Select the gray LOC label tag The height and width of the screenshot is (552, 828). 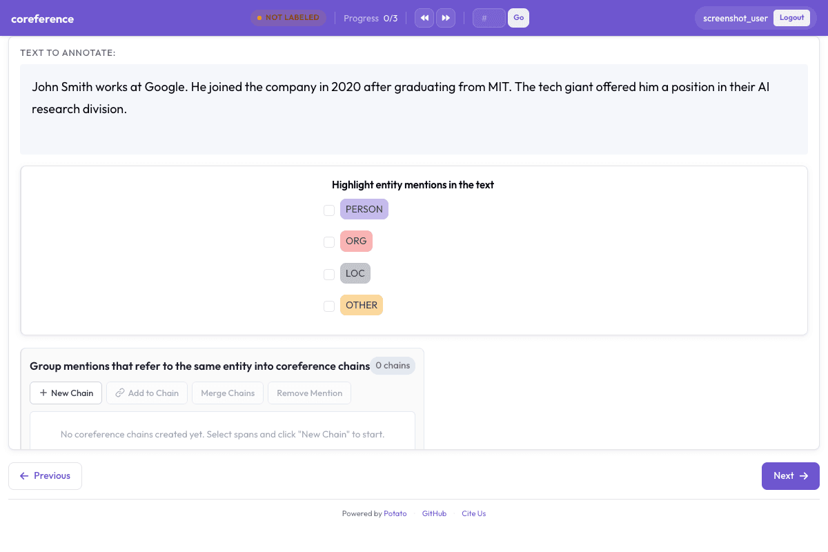(x=355, y=273)
